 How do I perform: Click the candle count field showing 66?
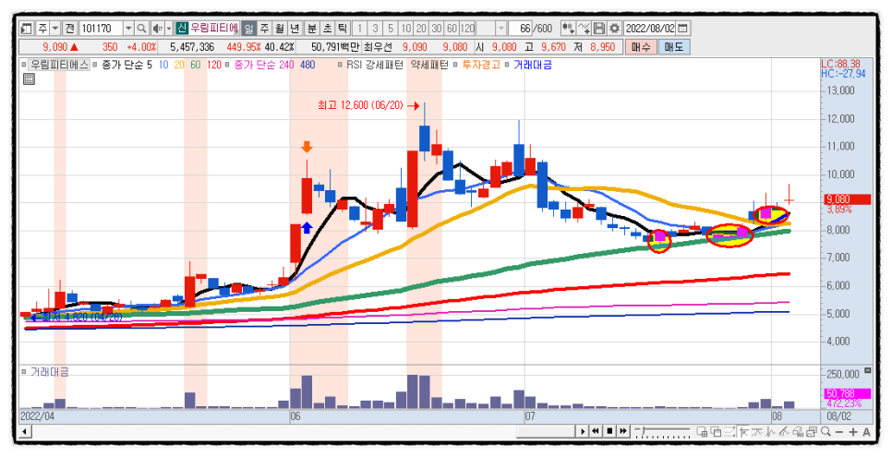coord(520,28)
